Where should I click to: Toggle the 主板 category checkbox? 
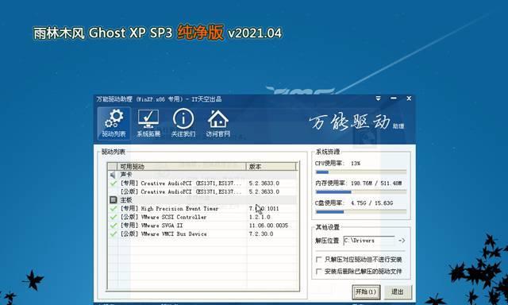(113, 200)
